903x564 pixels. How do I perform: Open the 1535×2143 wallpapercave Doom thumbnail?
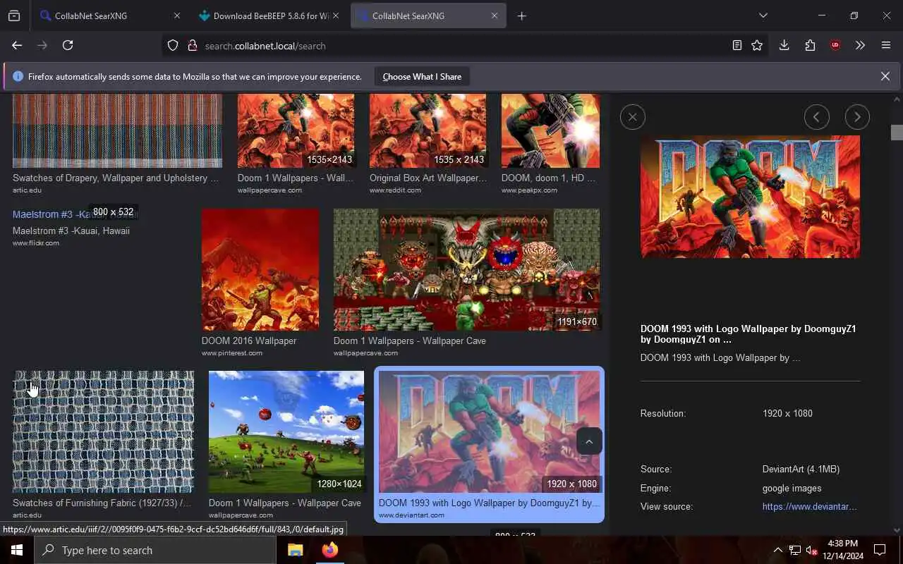point(296,131)
